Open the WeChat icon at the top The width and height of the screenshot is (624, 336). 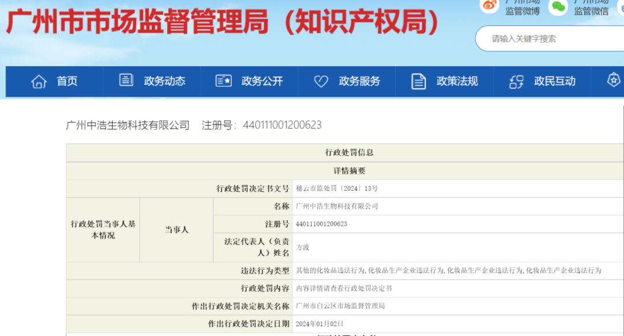click(x=558, y=7)
